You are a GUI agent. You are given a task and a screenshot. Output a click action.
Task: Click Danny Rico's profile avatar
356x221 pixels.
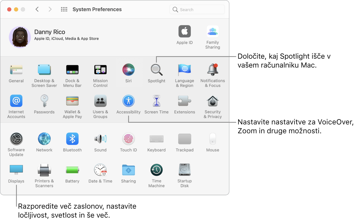point(20,37)
